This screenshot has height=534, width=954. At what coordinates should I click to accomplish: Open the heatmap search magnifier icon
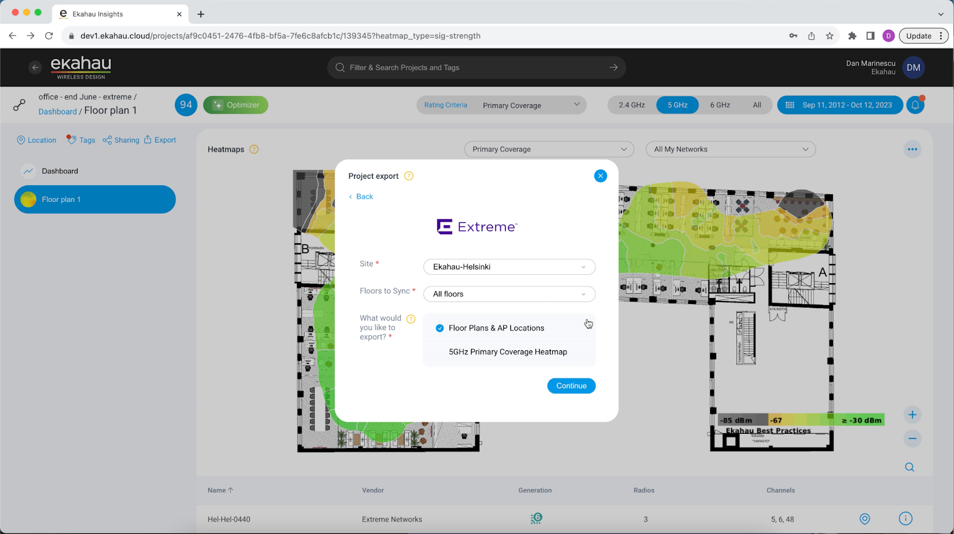tap(909, 467)
